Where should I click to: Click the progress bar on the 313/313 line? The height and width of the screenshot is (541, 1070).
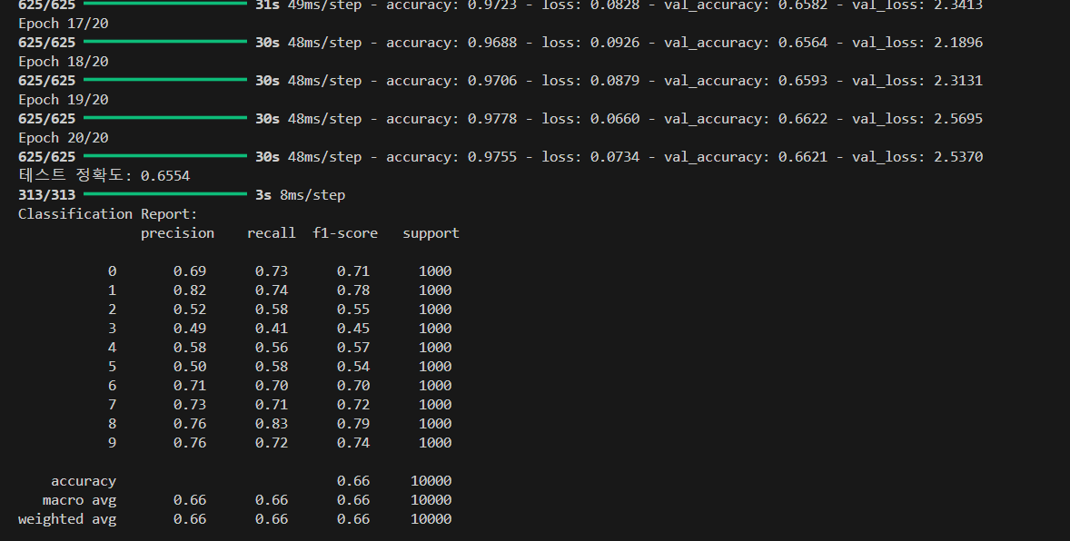[165, 194]
